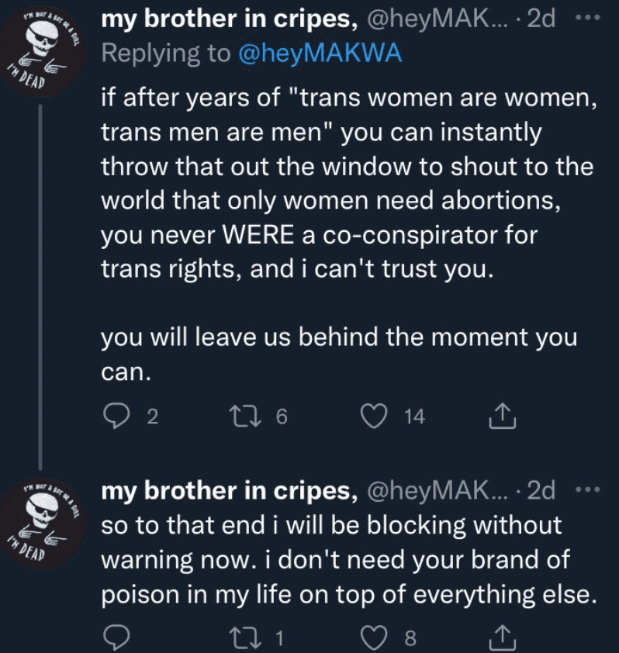Open 'my brother in cripes,' name on first tweet
Viewport: 619px width, 653px height.
pos(230,19)
